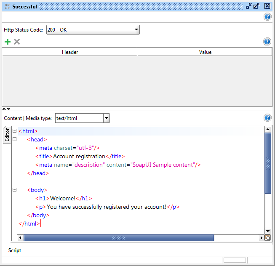
Task: Click the horizontal scrollbar right arrow
Action: click(x=261, y=238)
